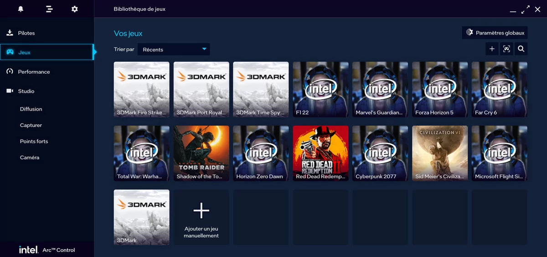
Task: Click the scan games icon
Action: (506, 49)
